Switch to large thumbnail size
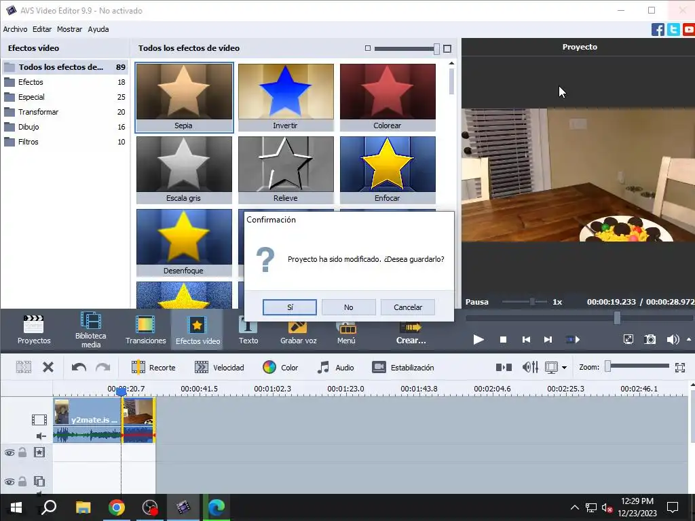695x521 pixels. [x=447, y=49]
